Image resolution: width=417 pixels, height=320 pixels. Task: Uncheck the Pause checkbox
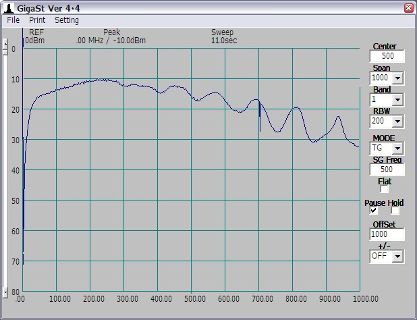tap(373, 211)
